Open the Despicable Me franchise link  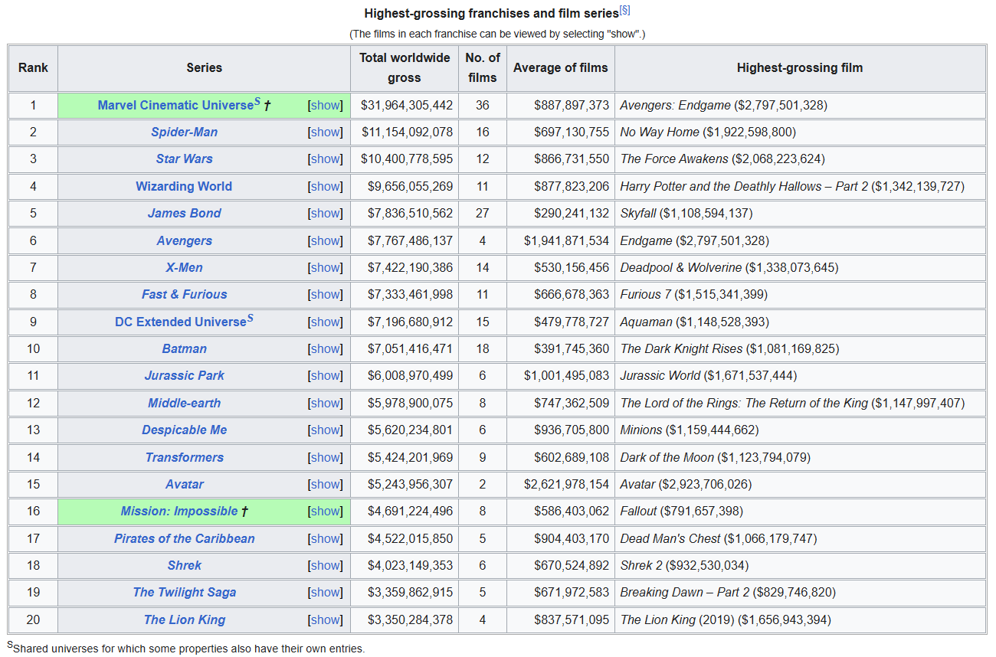tap(184, 430)
